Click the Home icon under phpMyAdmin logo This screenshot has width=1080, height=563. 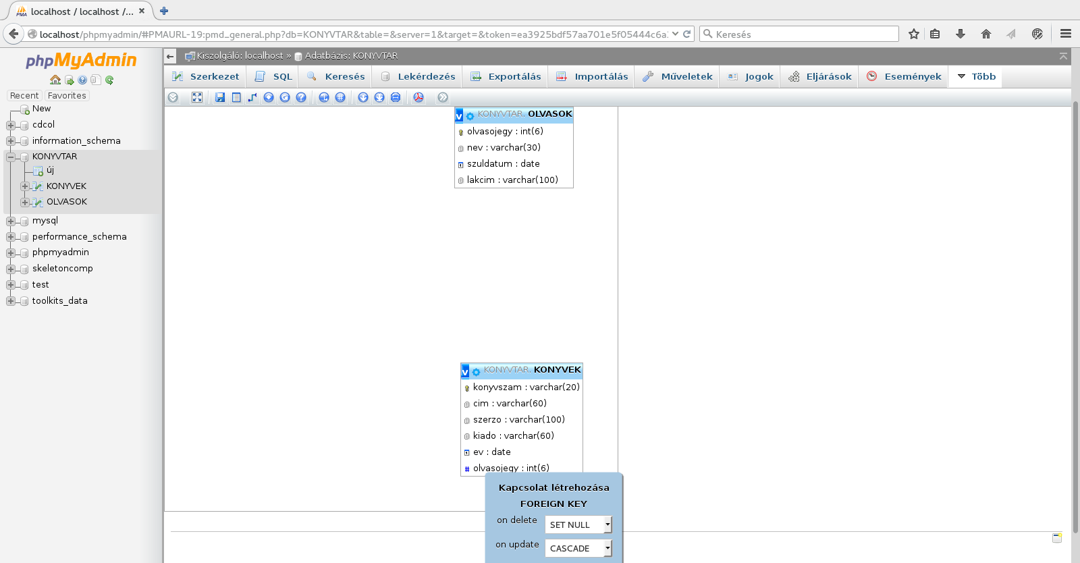click(55, 80)
